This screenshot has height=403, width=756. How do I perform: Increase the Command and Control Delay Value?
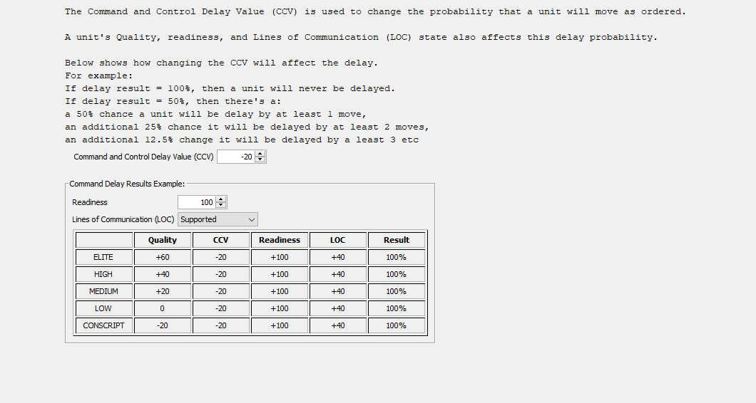pos(260,154)
